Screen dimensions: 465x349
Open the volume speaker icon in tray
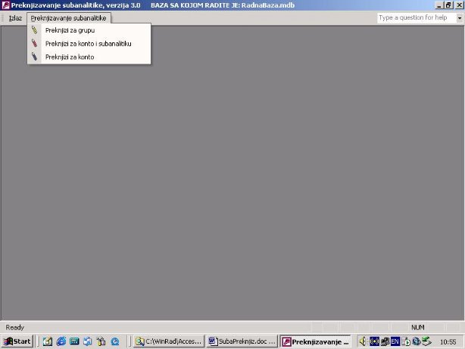click(x=364, y=341)
